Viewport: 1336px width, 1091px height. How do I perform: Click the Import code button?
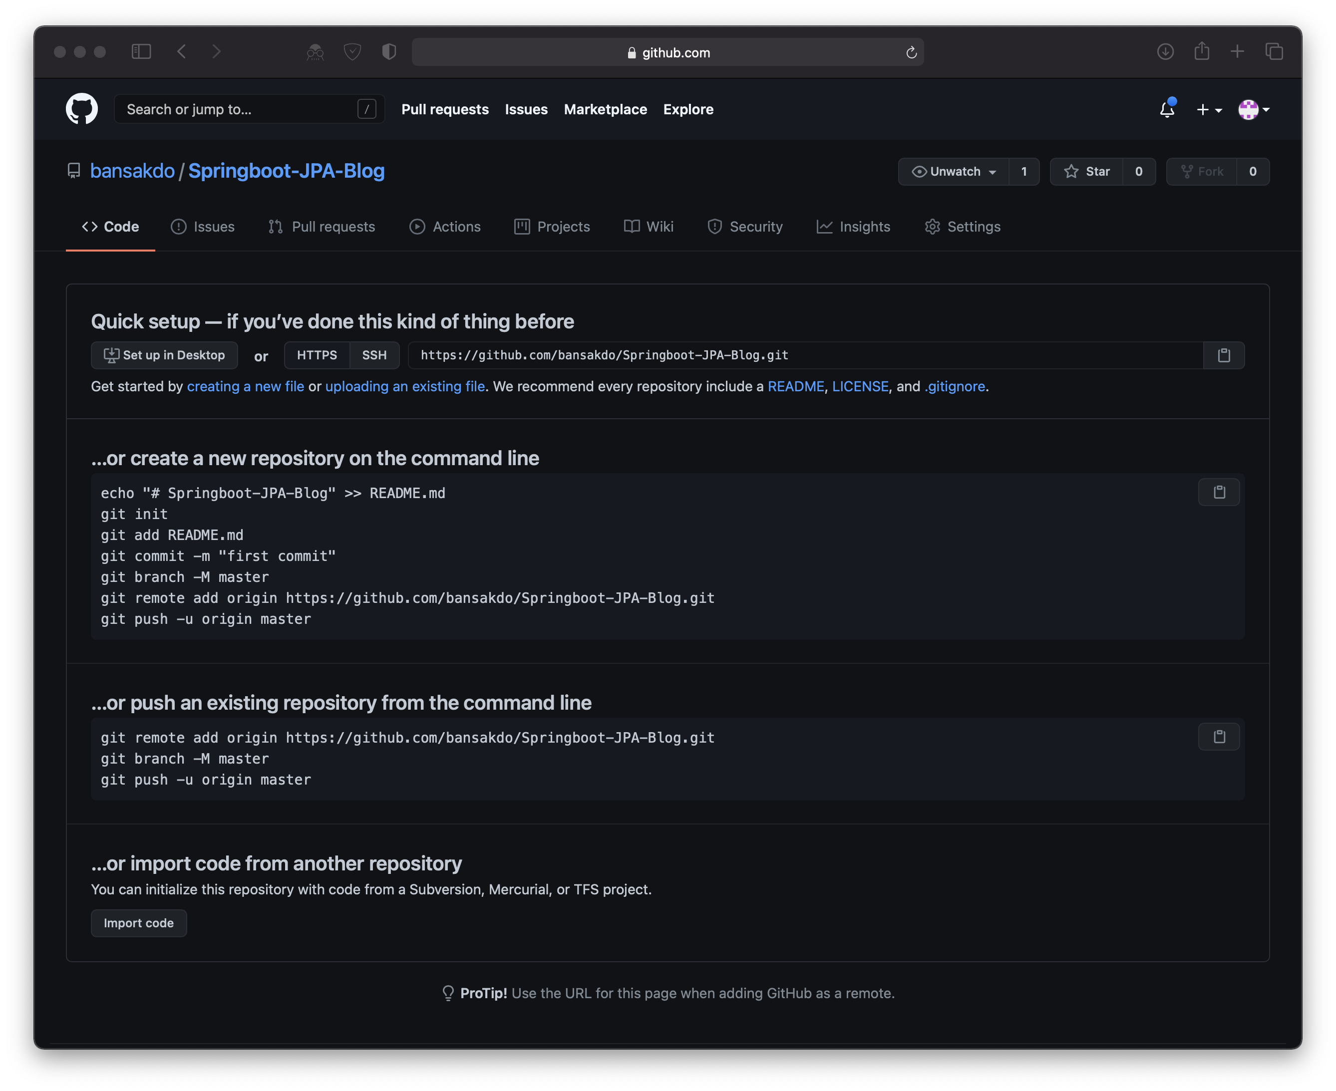pos(139,923)
